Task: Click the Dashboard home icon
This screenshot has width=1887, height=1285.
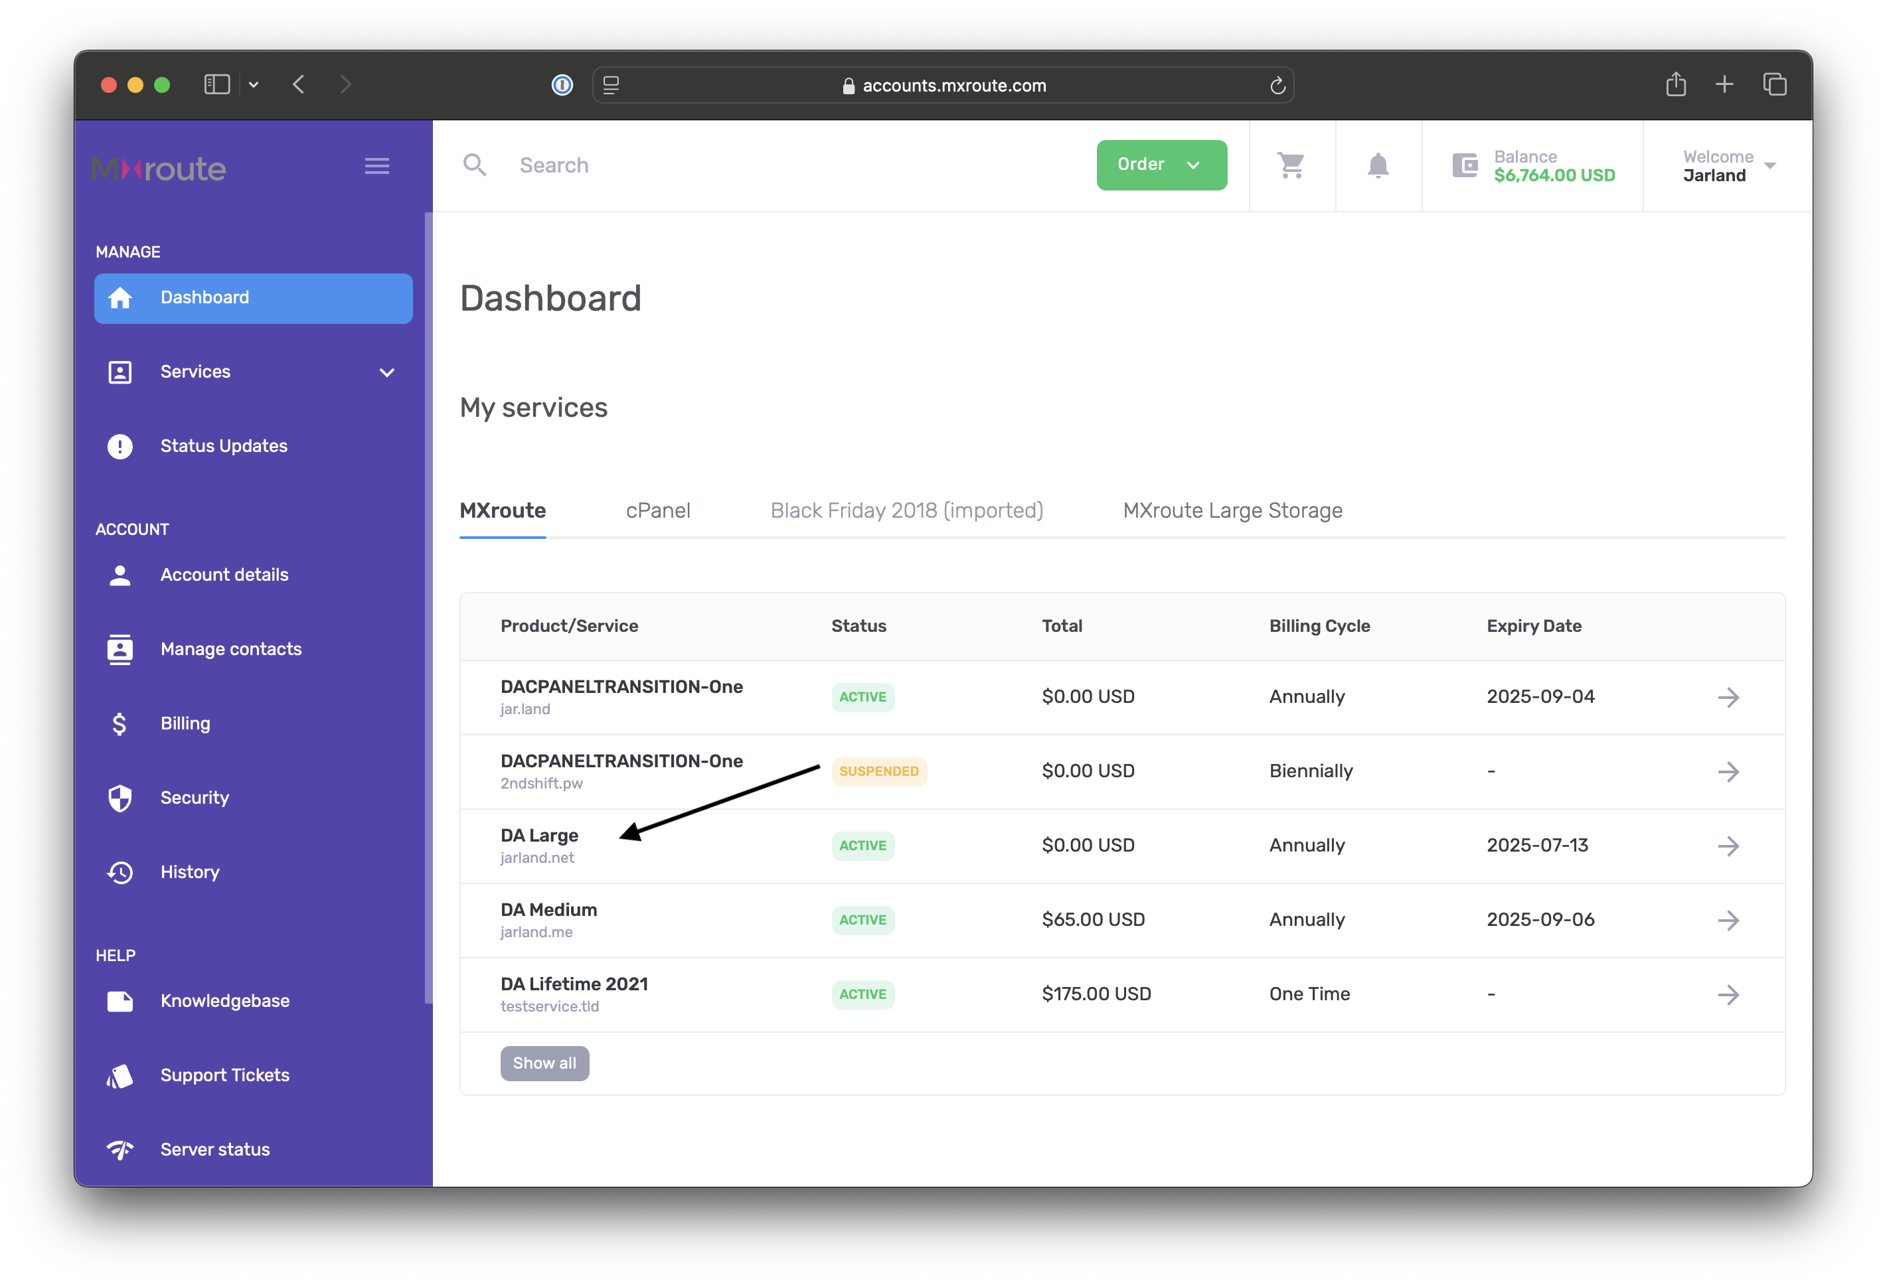Action: (x=120, y=298)
